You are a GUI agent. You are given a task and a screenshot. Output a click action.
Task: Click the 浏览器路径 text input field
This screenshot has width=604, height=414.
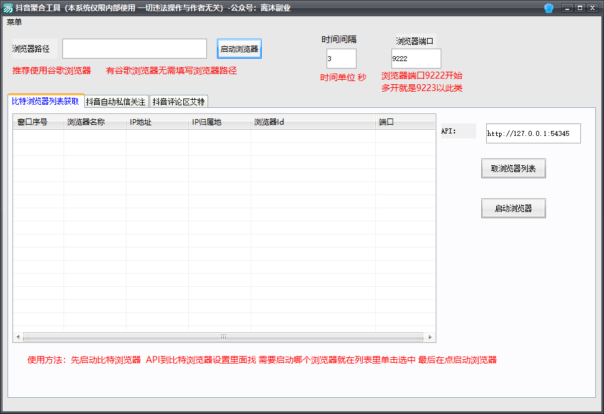coord(134,49)
